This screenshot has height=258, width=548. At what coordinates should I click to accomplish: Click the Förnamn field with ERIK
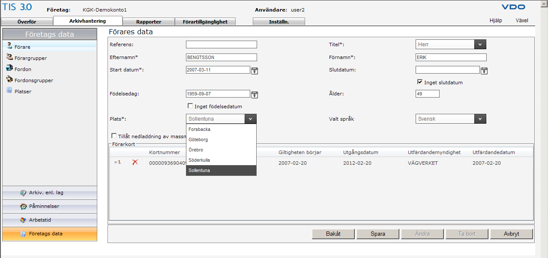451,57
